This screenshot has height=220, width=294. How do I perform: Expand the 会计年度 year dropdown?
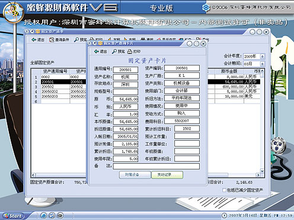(262, 57)
